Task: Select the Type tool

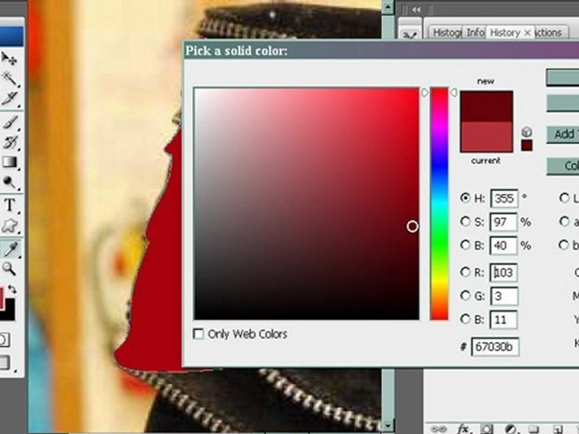Action: pyautogui.click(x=10, y=205)
